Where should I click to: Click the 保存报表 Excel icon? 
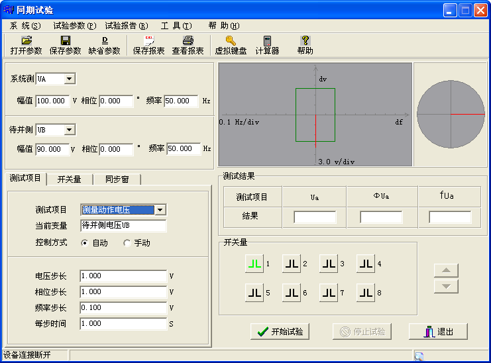click(148, 41)
